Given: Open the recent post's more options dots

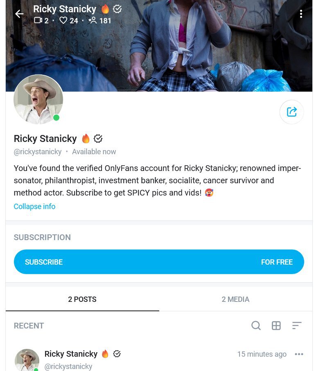Looking at the screenshot, I should click(299, 354).
